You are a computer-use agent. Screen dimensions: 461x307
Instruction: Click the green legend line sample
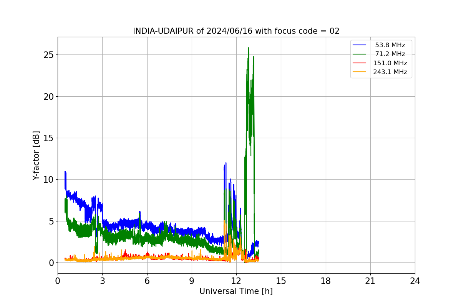pyautogui.click(x=360, y=54)
